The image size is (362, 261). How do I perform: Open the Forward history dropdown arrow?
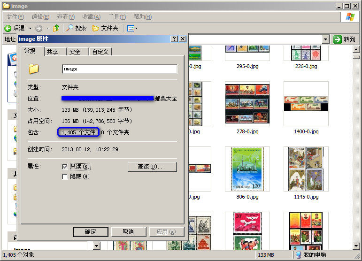tap(47, 28)
